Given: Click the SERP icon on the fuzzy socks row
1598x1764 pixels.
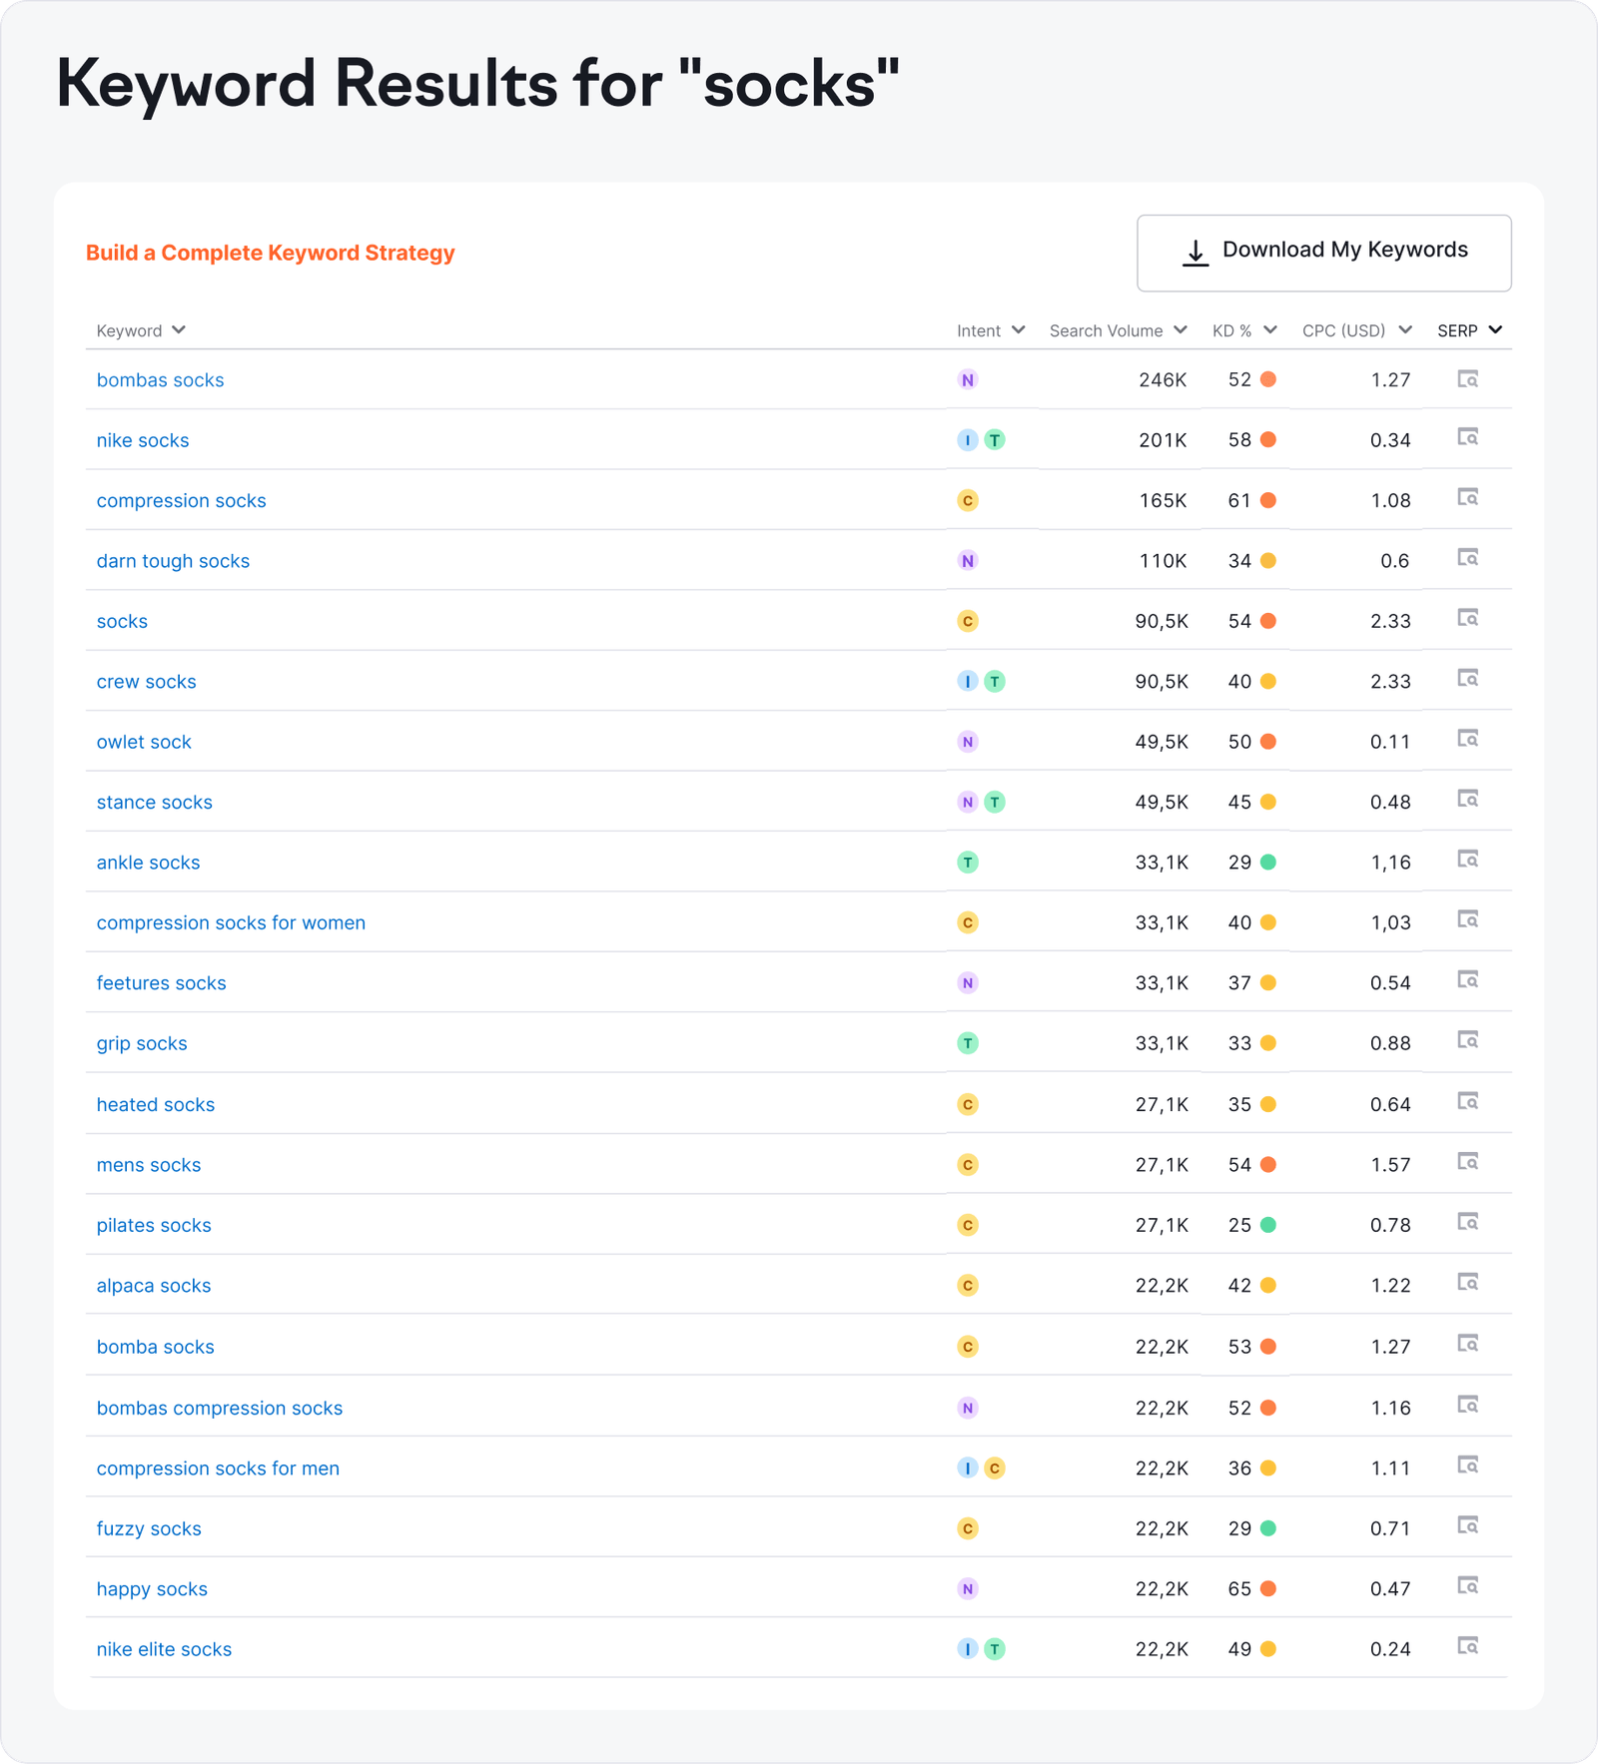Looking at the screenshot, I should click(x=1467, y=1526).
